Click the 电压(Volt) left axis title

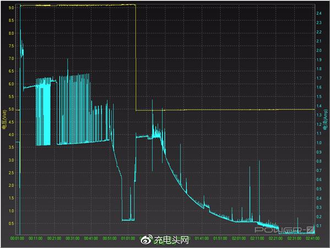tap(4, 120)
